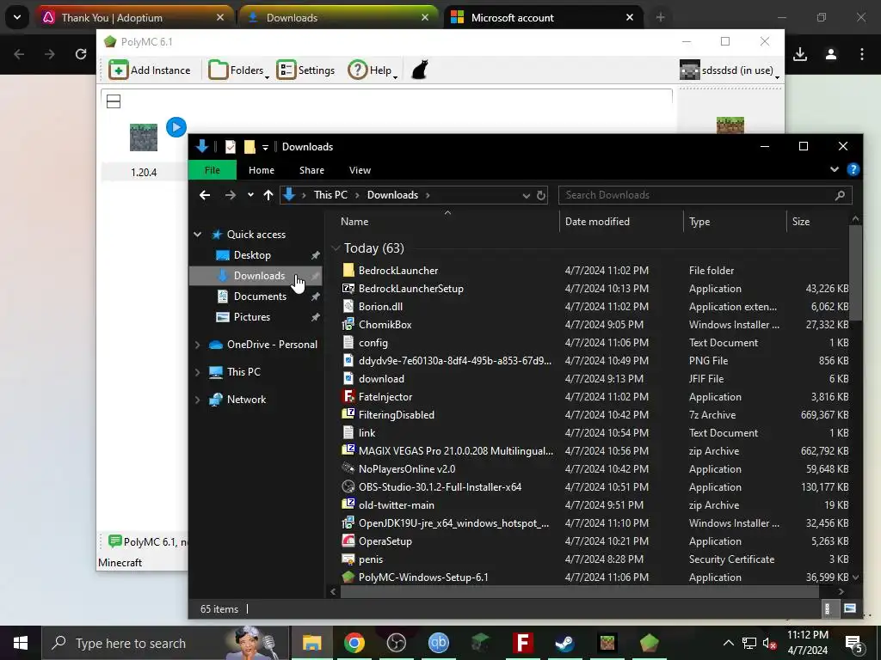Collapse the instance group toggle in PolyMC
881x660 pixels.
114,101
